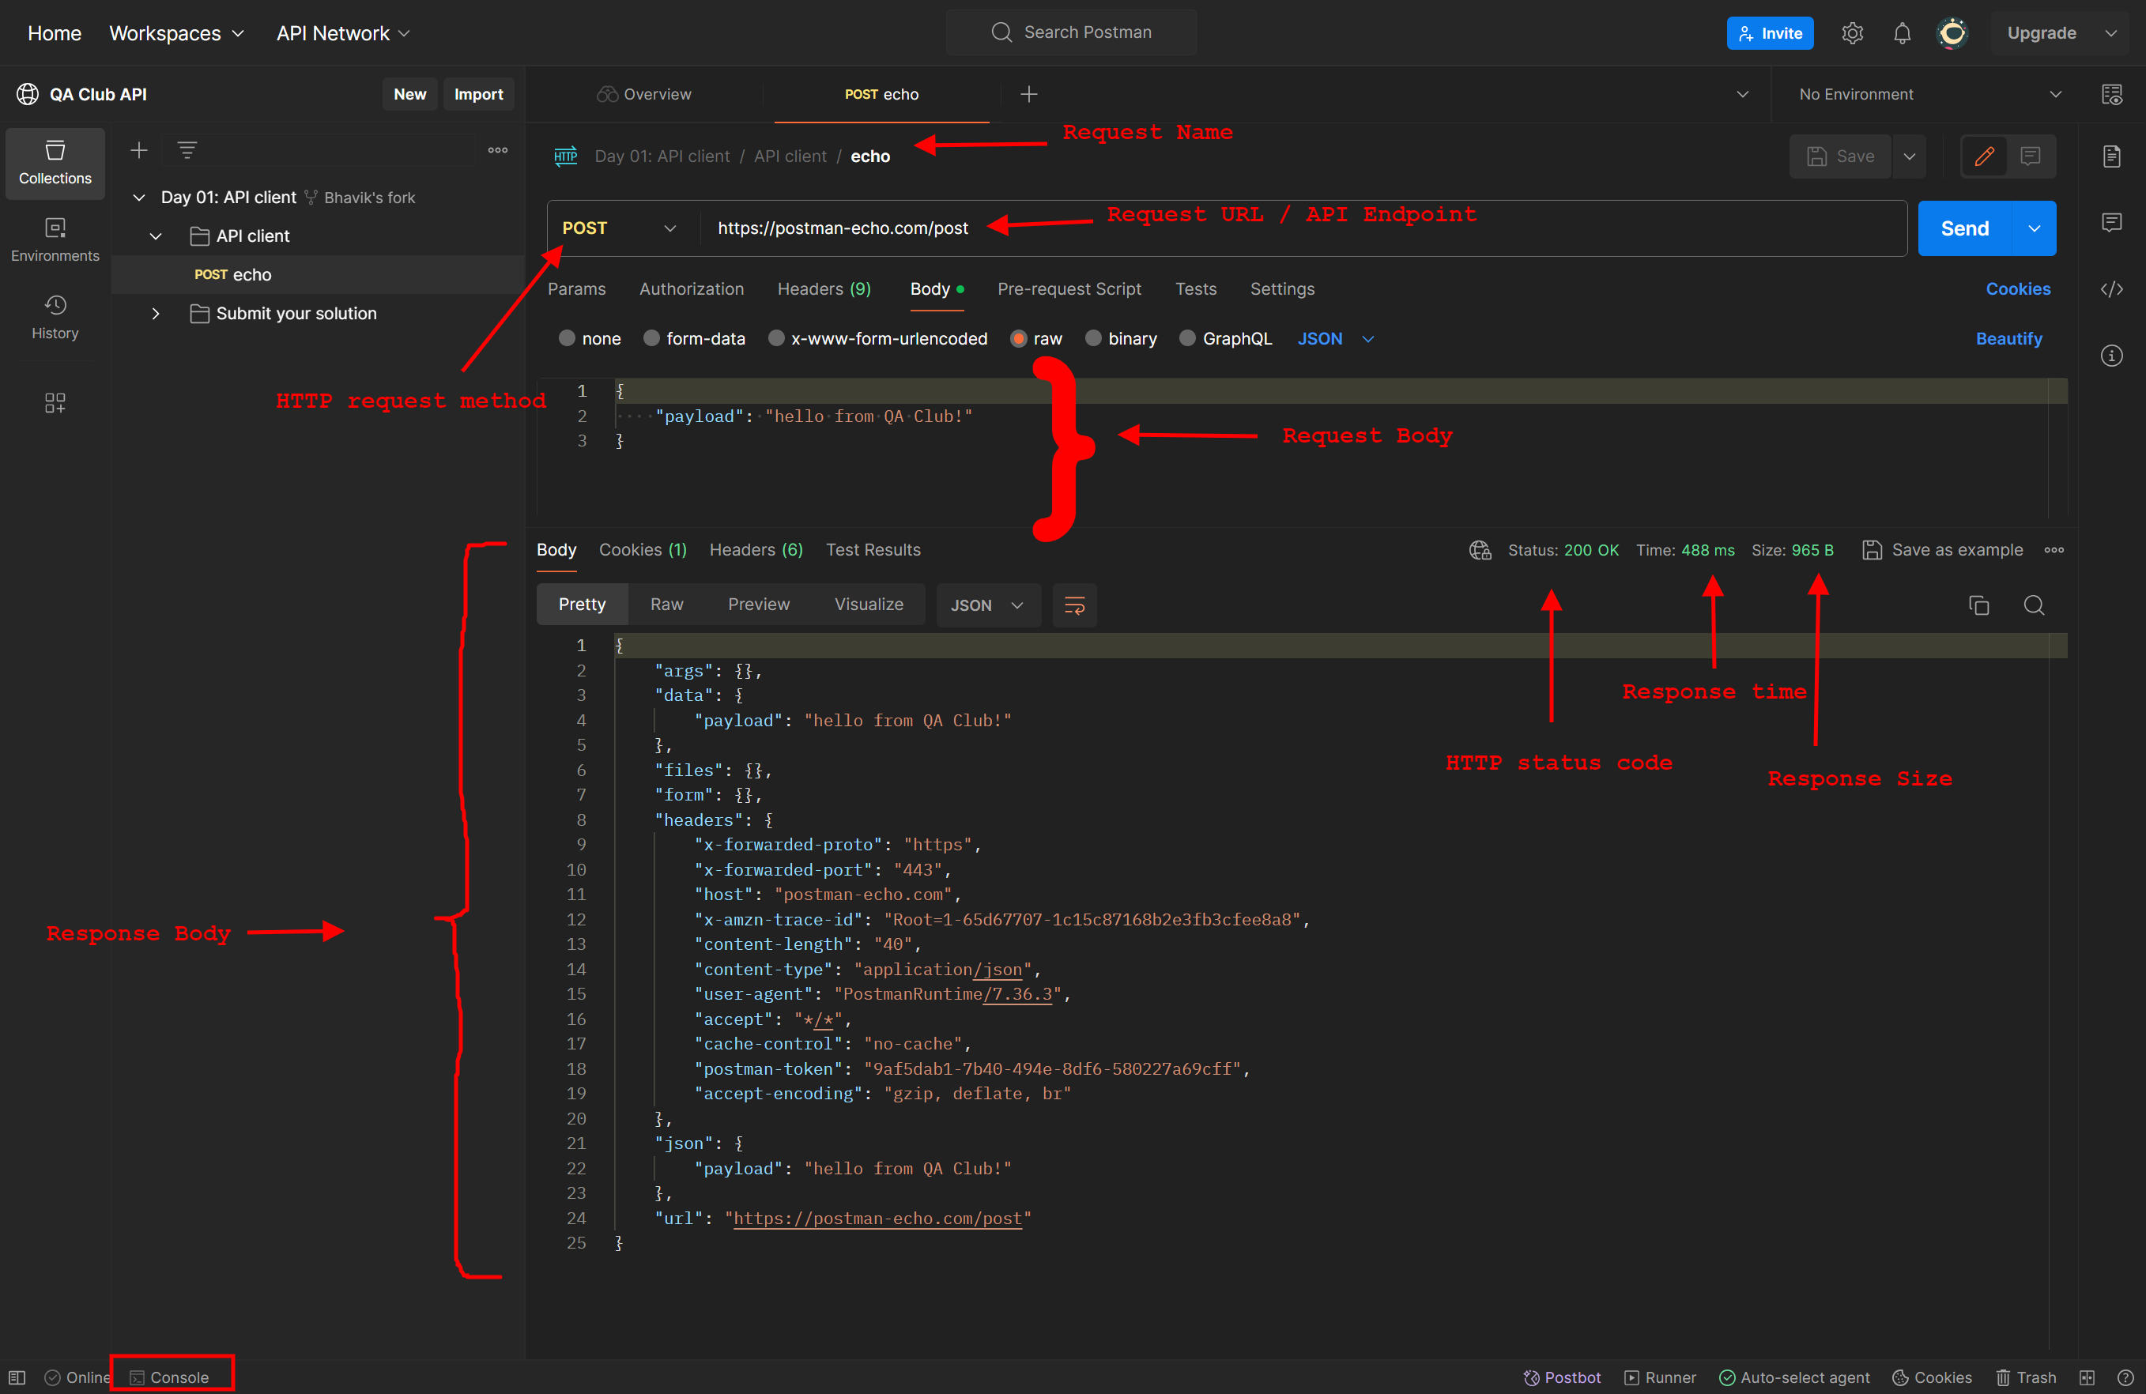This screenshot has height=1394, width=2146.
Task: Click the Beautify link
Action: 2009,338
